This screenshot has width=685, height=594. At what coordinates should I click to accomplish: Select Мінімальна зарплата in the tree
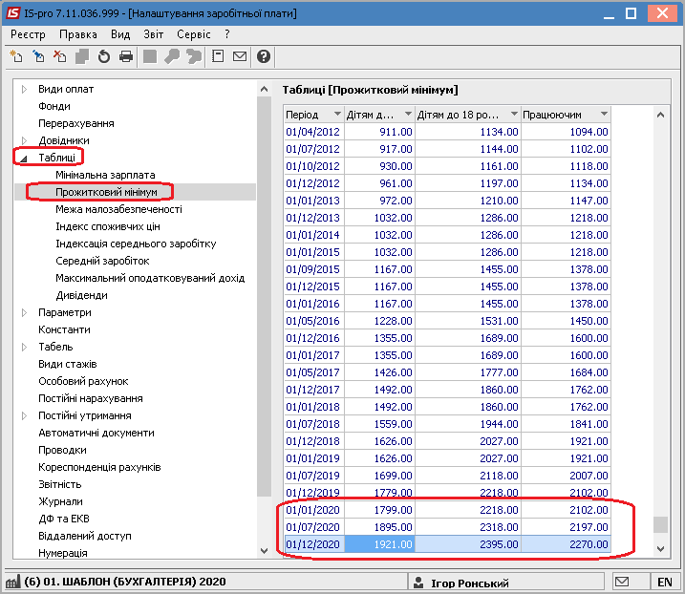[105, 175]
